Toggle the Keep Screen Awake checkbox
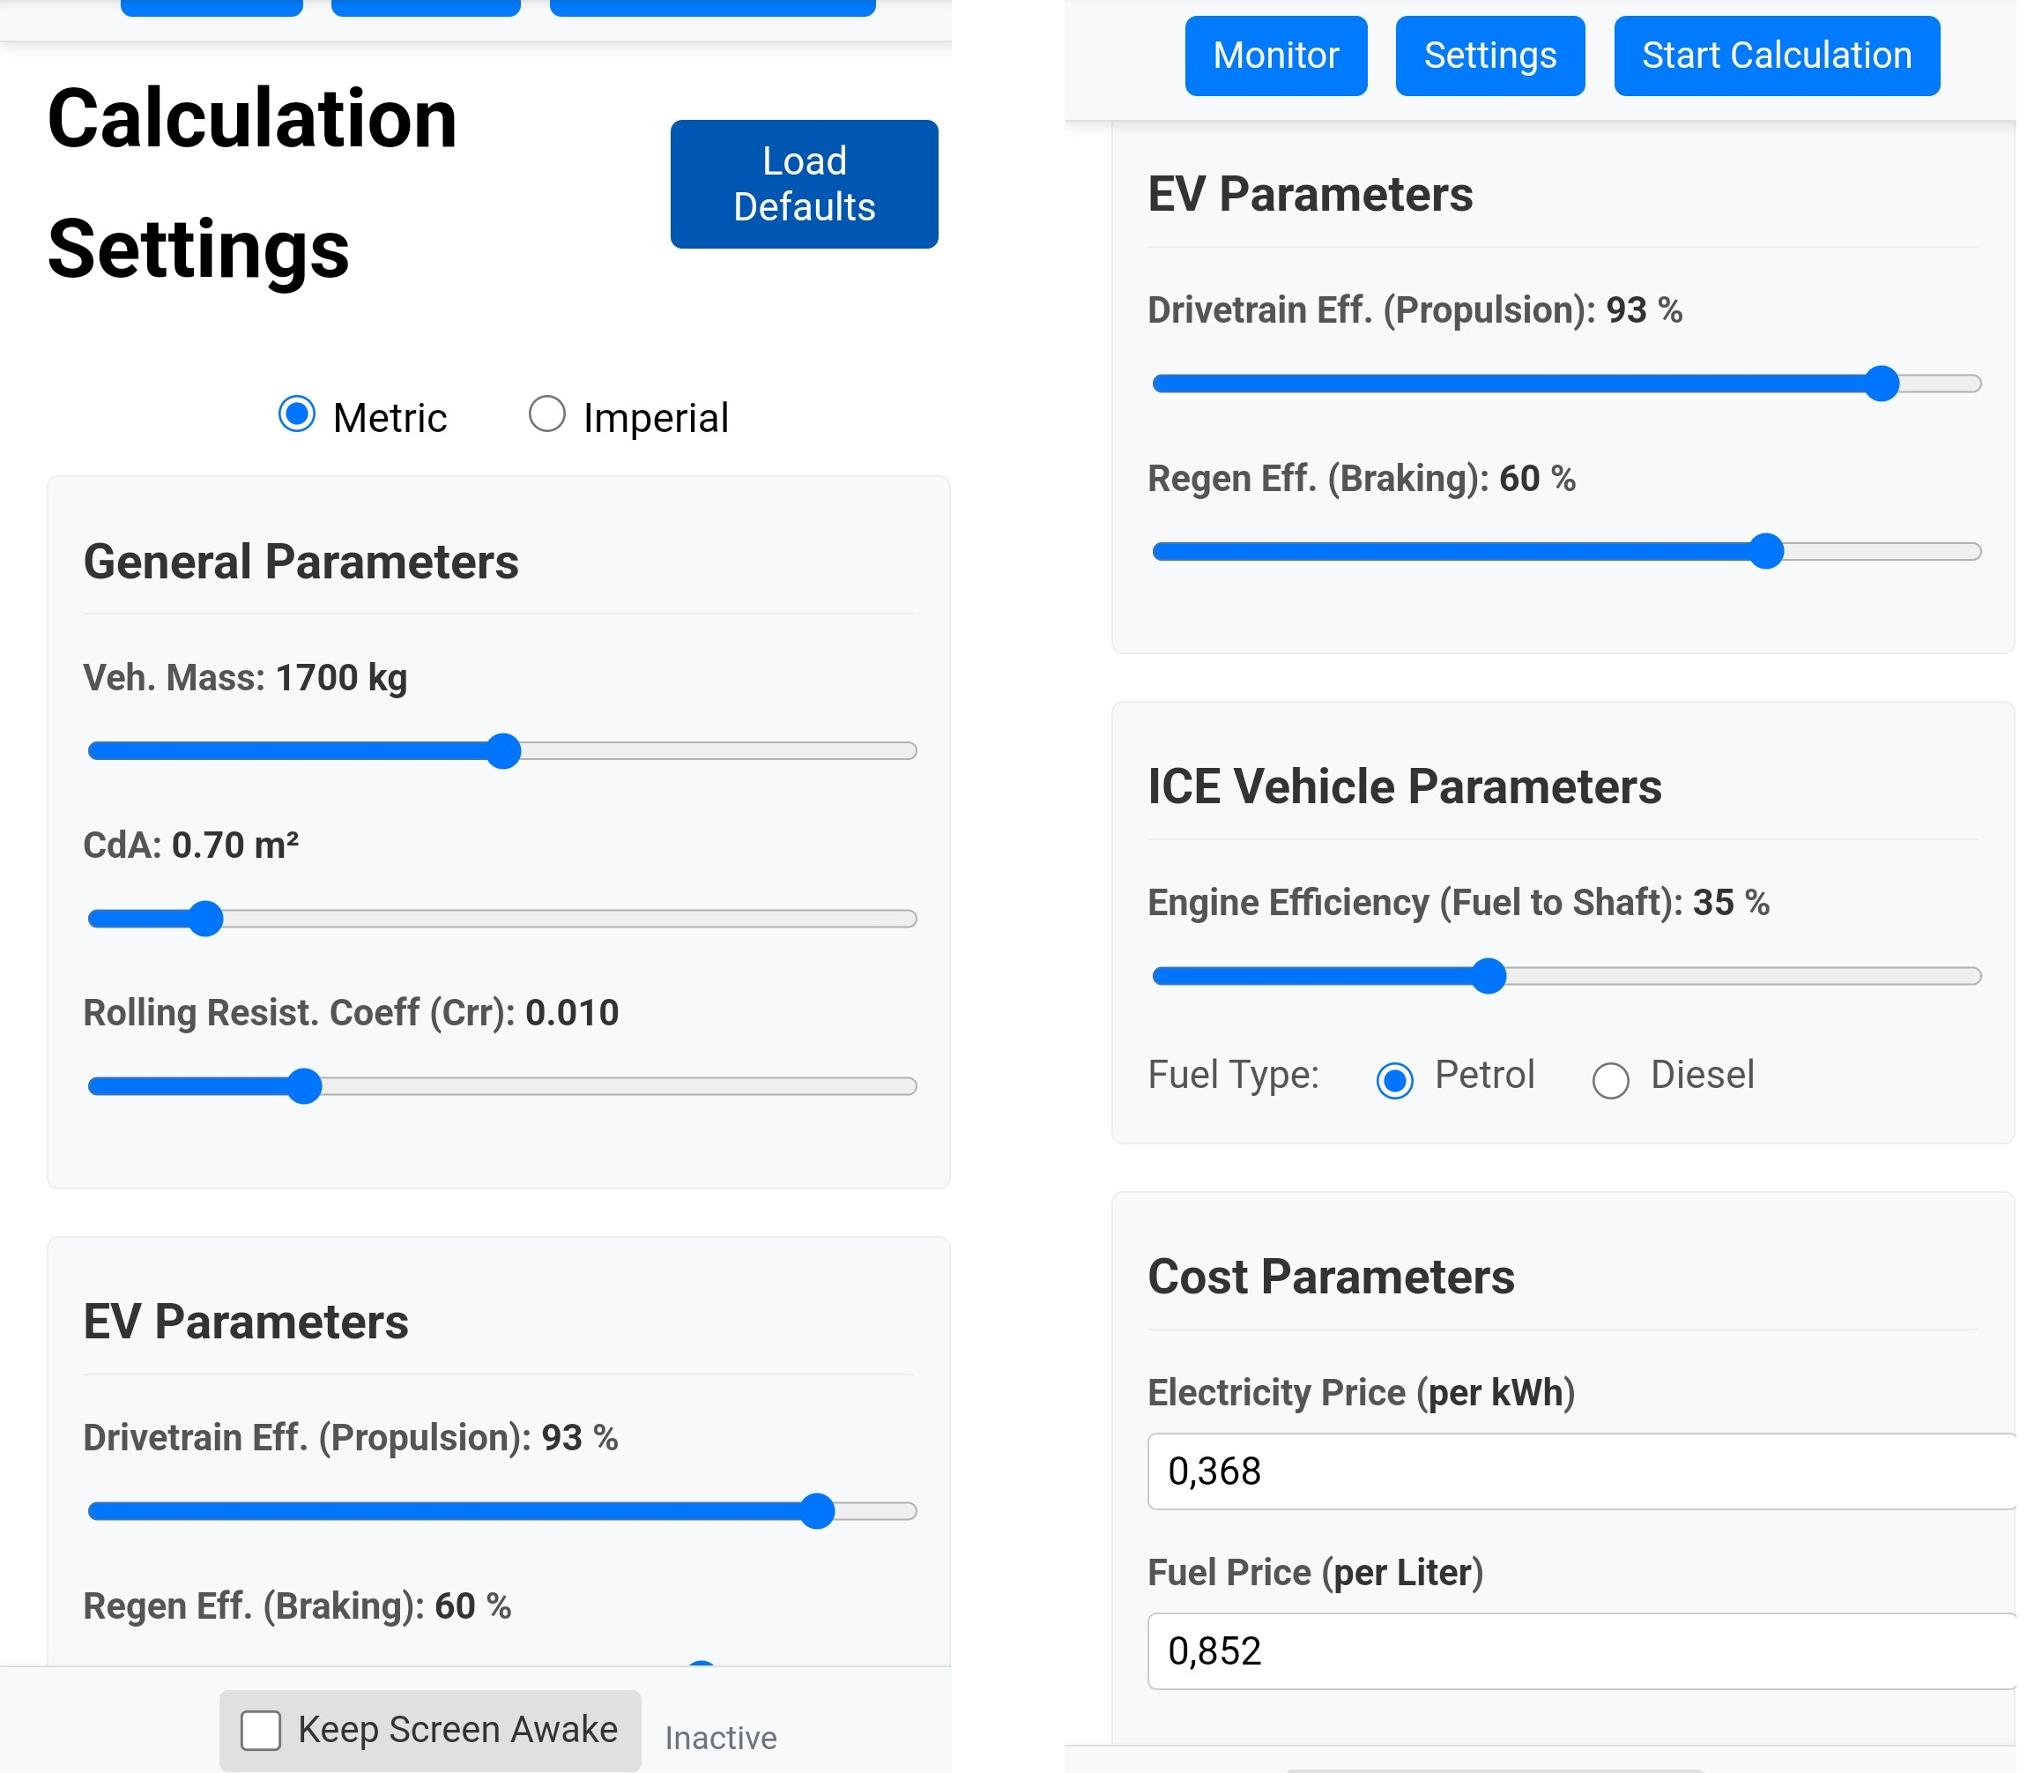 pos(261,1731)
